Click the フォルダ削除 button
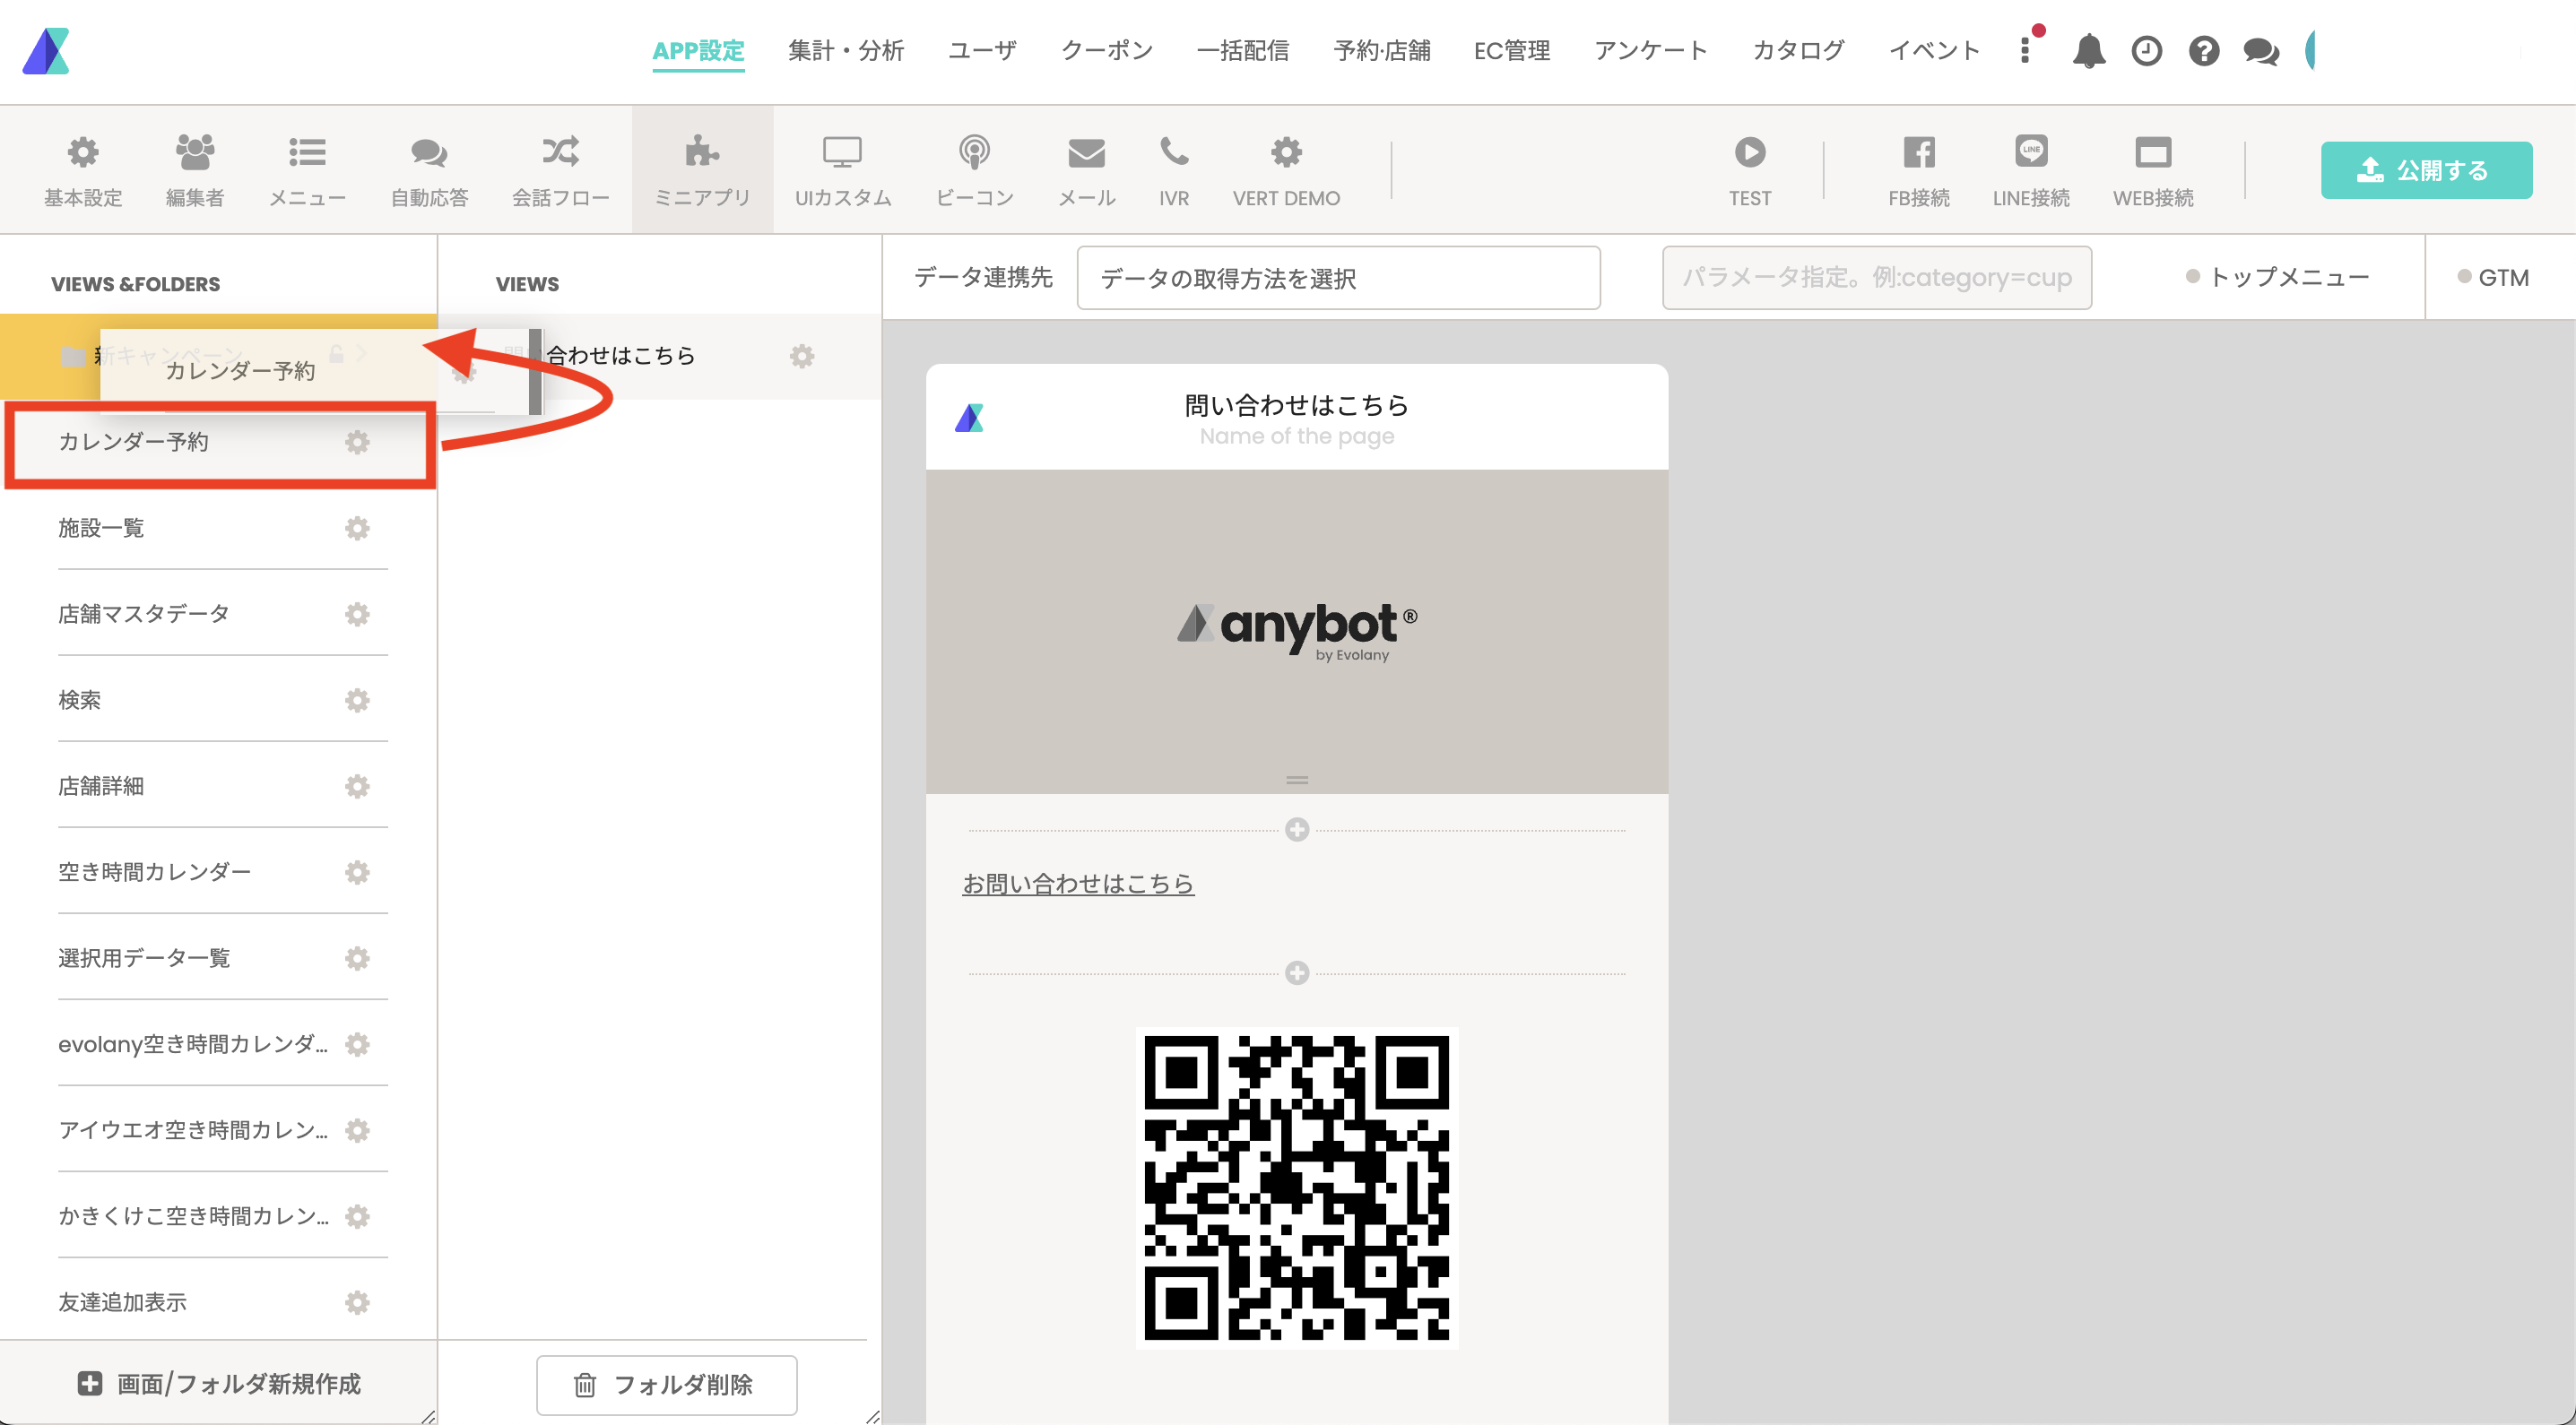This screenshot has width=2576, height=1425. click(666, 1384)
